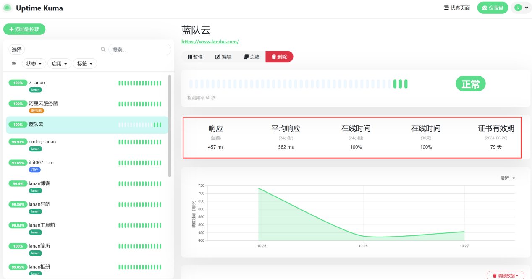Select the 2-lanan monitor
Image resolution: width=532 pixels, height=279 pixels.
click(87, 86)
